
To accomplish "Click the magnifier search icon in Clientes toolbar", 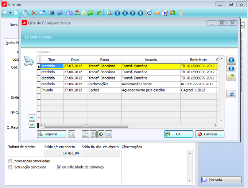I will click(x=5, y=13).
